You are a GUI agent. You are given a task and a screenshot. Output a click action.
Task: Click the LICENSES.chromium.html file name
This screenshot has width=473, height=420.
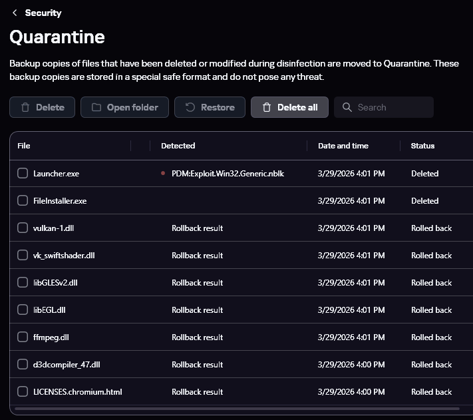pos(78,391)
